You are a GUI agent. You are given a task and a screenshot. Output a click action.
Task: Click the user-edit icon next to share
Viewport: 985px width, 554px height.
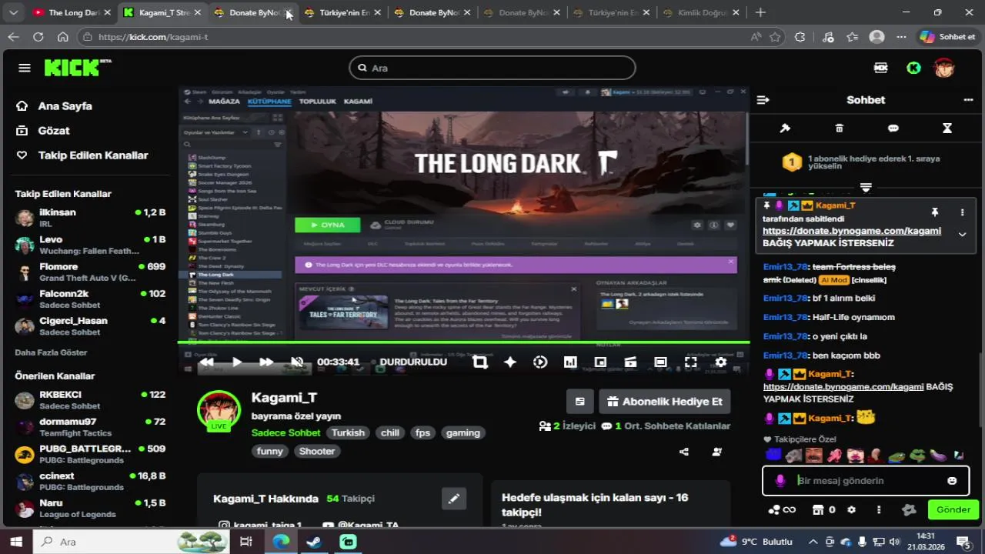717,452
